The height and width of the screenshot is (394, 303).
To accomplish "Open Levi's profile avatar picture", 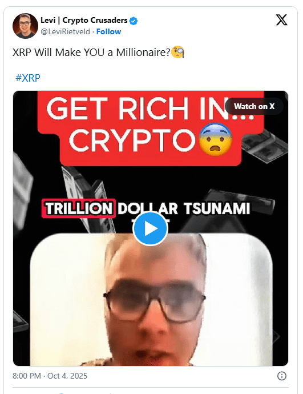I will (x=25, y=26).
